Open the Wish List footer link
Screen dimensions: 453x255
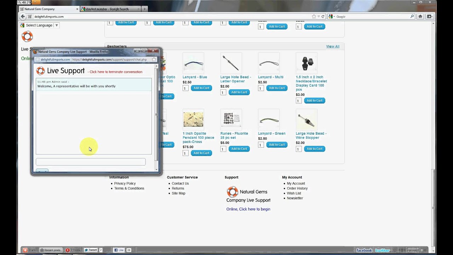[294, 193]
